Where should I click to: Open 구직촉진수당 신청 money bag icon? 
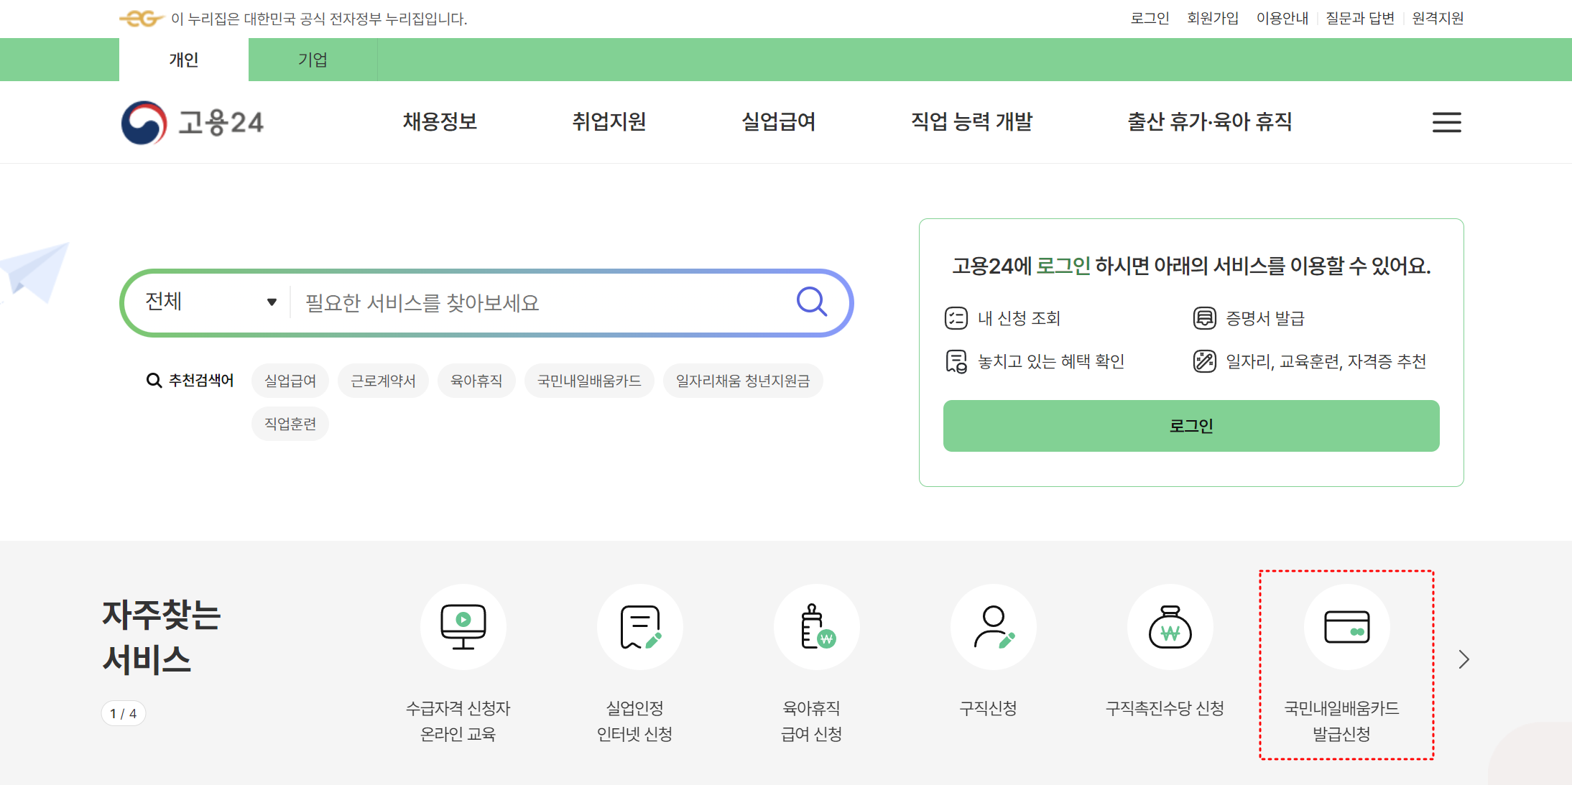[1170, 627]
